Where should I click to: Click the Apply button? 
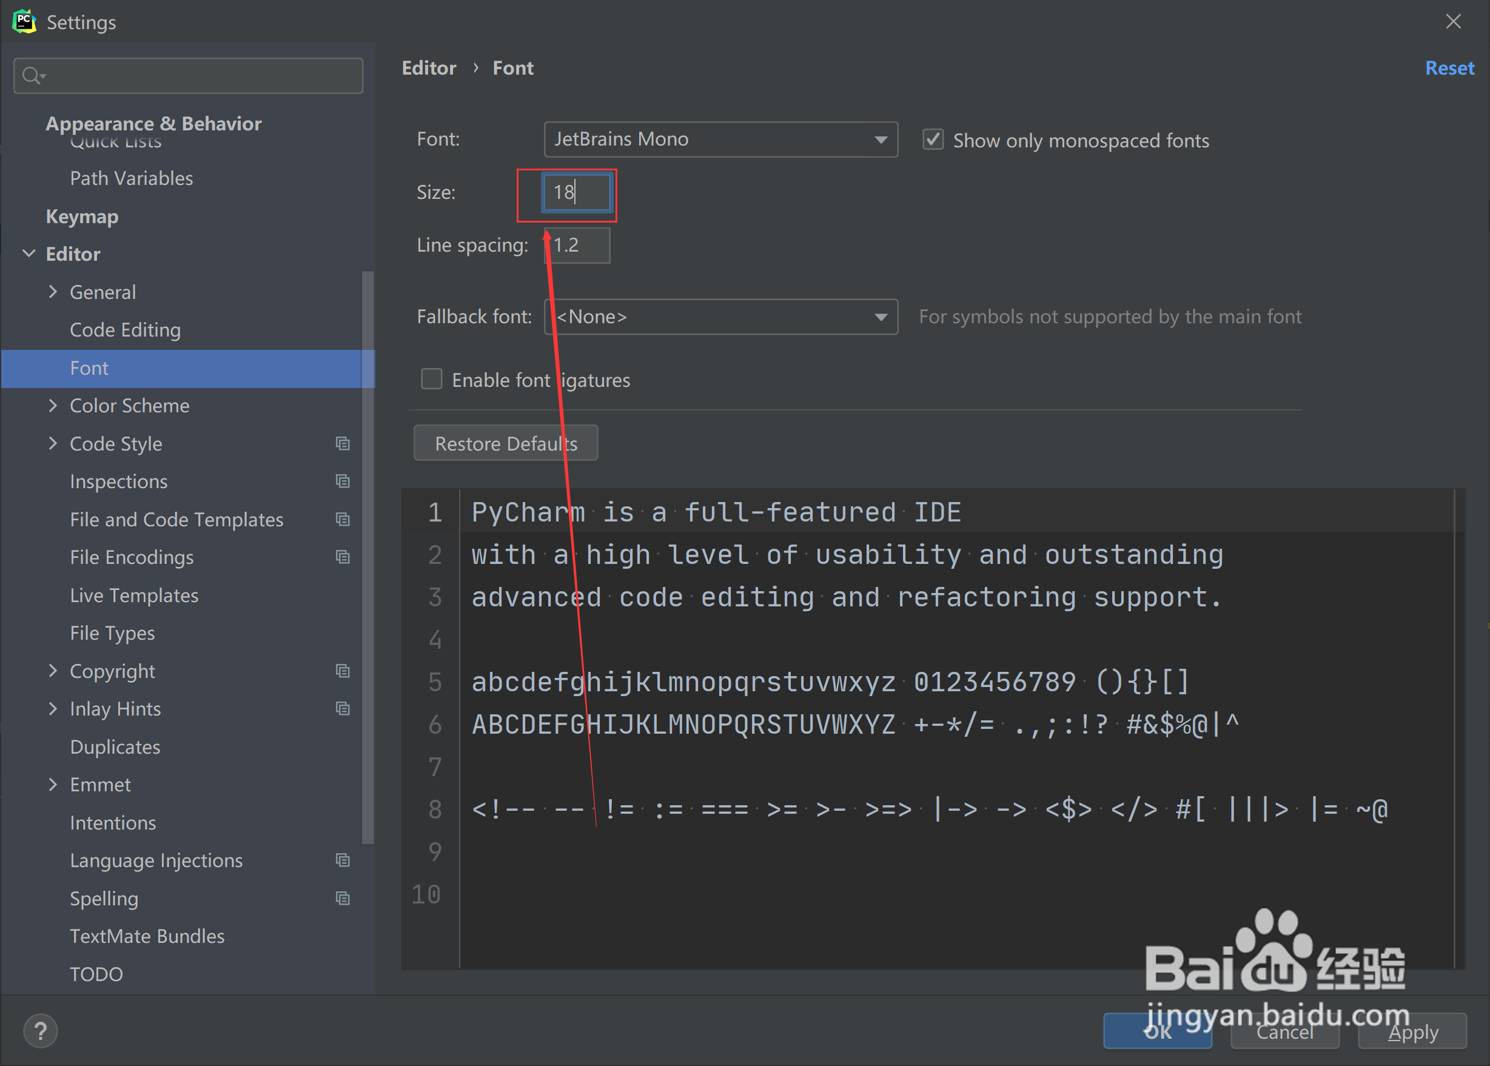point(1412,1031)
